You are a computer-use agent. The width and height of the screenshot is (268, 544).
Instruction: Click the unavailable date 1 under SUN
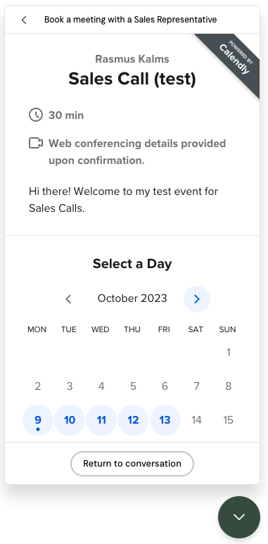229,353
